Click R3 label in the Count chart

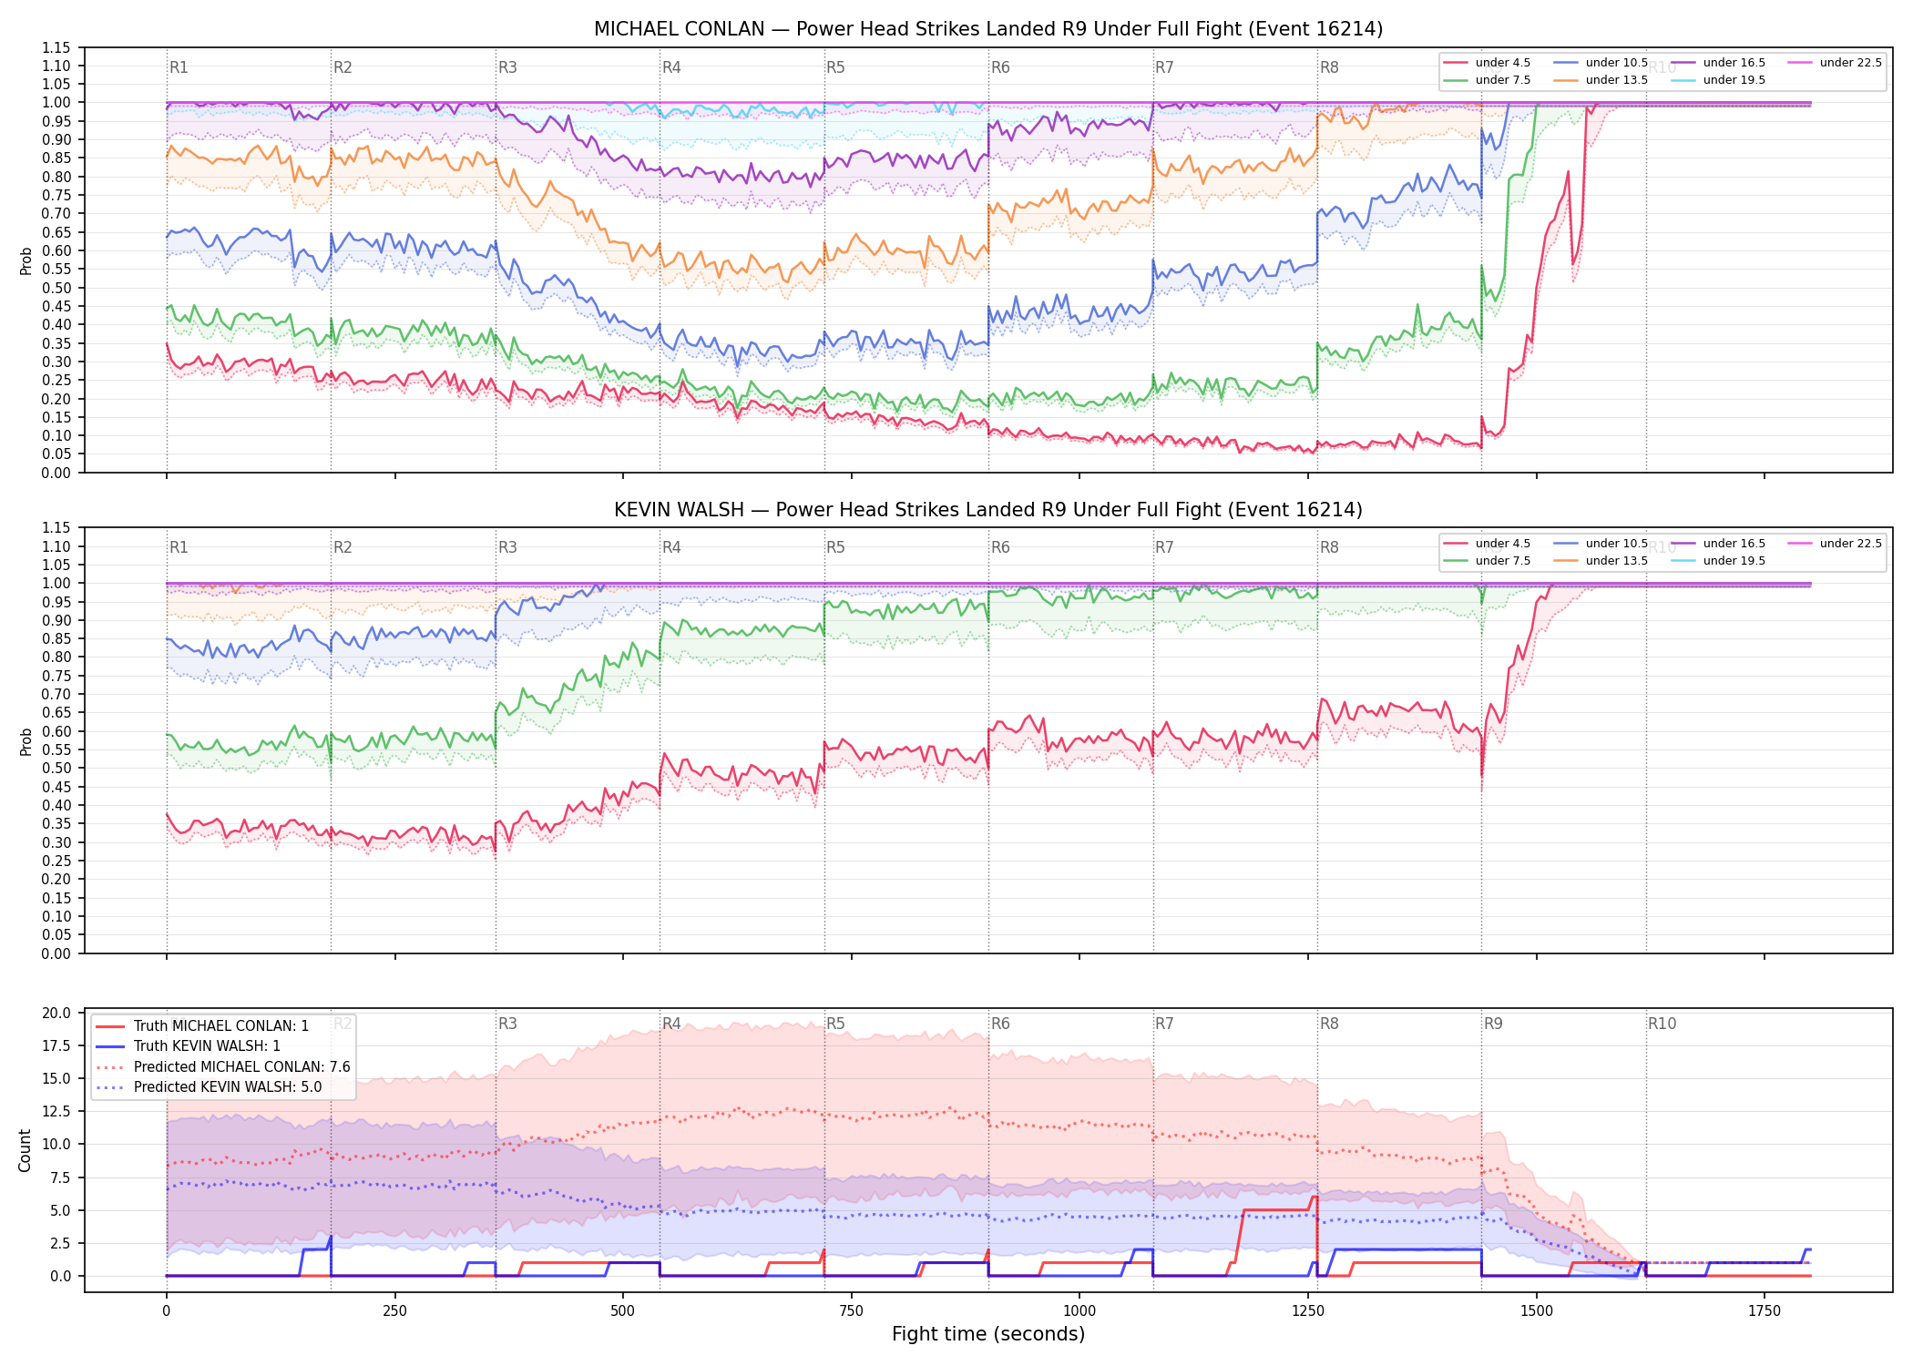(507, 1024)
